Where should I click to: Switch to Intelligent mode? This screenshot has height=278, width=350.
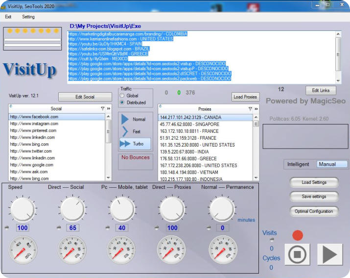pyautogui.click(x=298, y=164)
